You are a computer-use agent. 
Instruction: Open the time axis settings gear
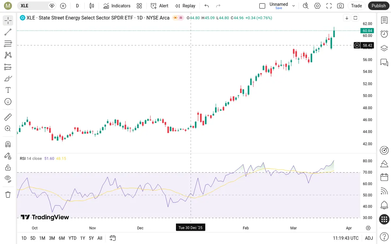[368, 228]
